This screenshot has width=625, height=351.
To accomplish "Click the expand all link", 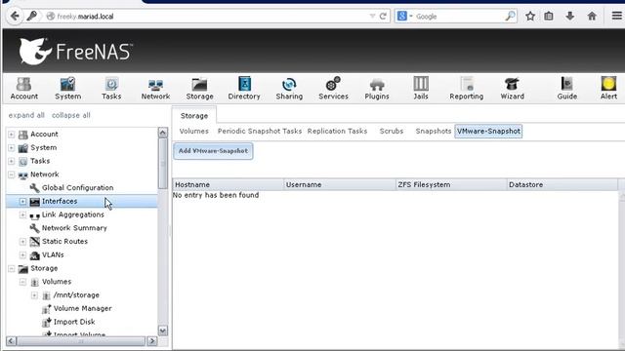I will (26, 115).
